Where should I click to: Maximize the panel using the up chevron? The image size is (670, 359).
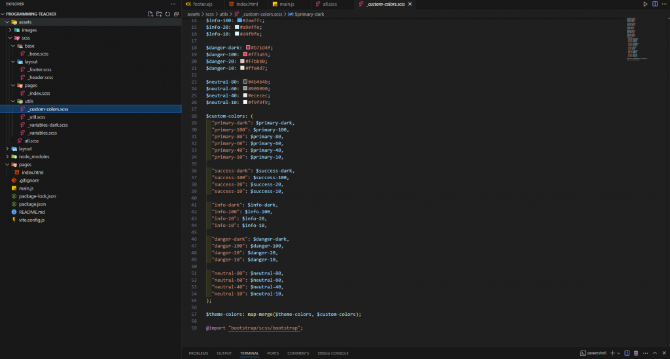click(653, 353)
